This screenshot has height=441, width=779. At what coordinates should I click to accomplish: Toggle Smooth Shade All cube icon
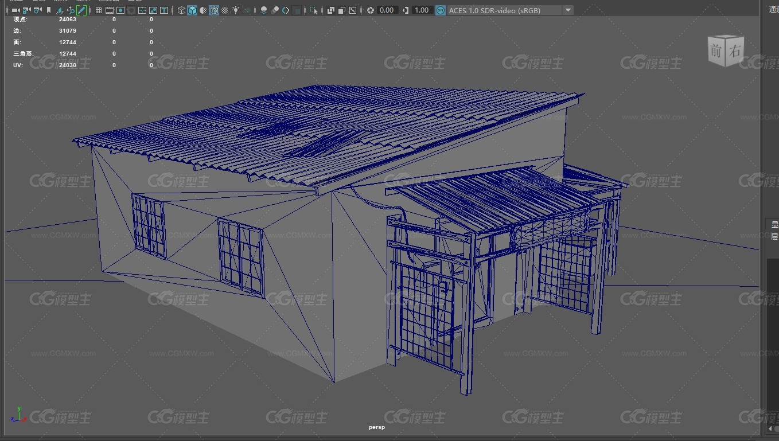192,10
